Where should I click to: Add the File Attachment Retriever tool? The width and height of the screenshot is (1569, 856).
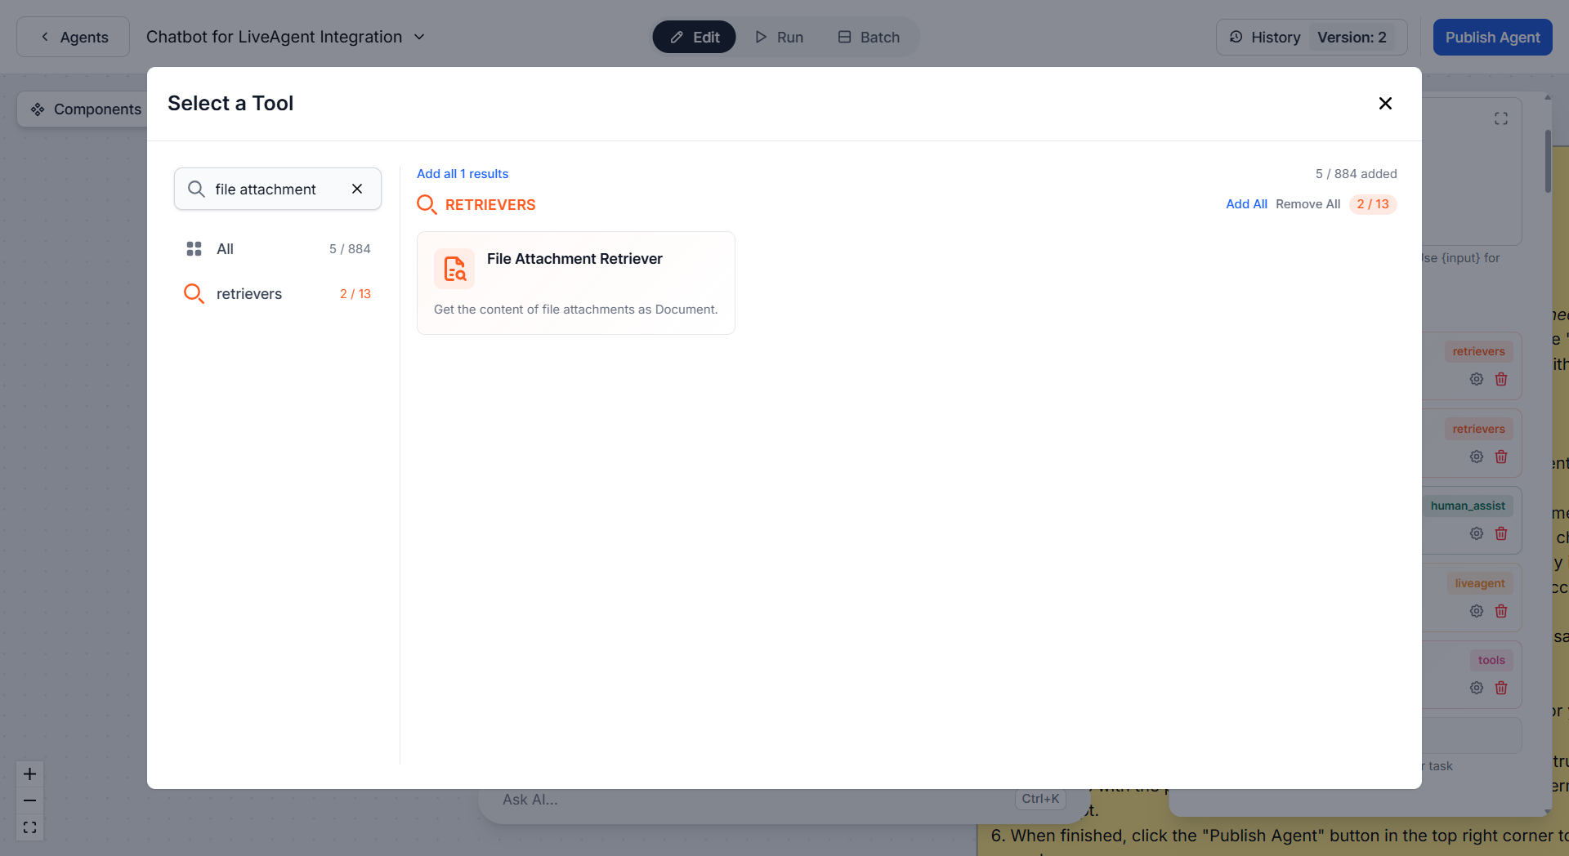pos(575,283)
